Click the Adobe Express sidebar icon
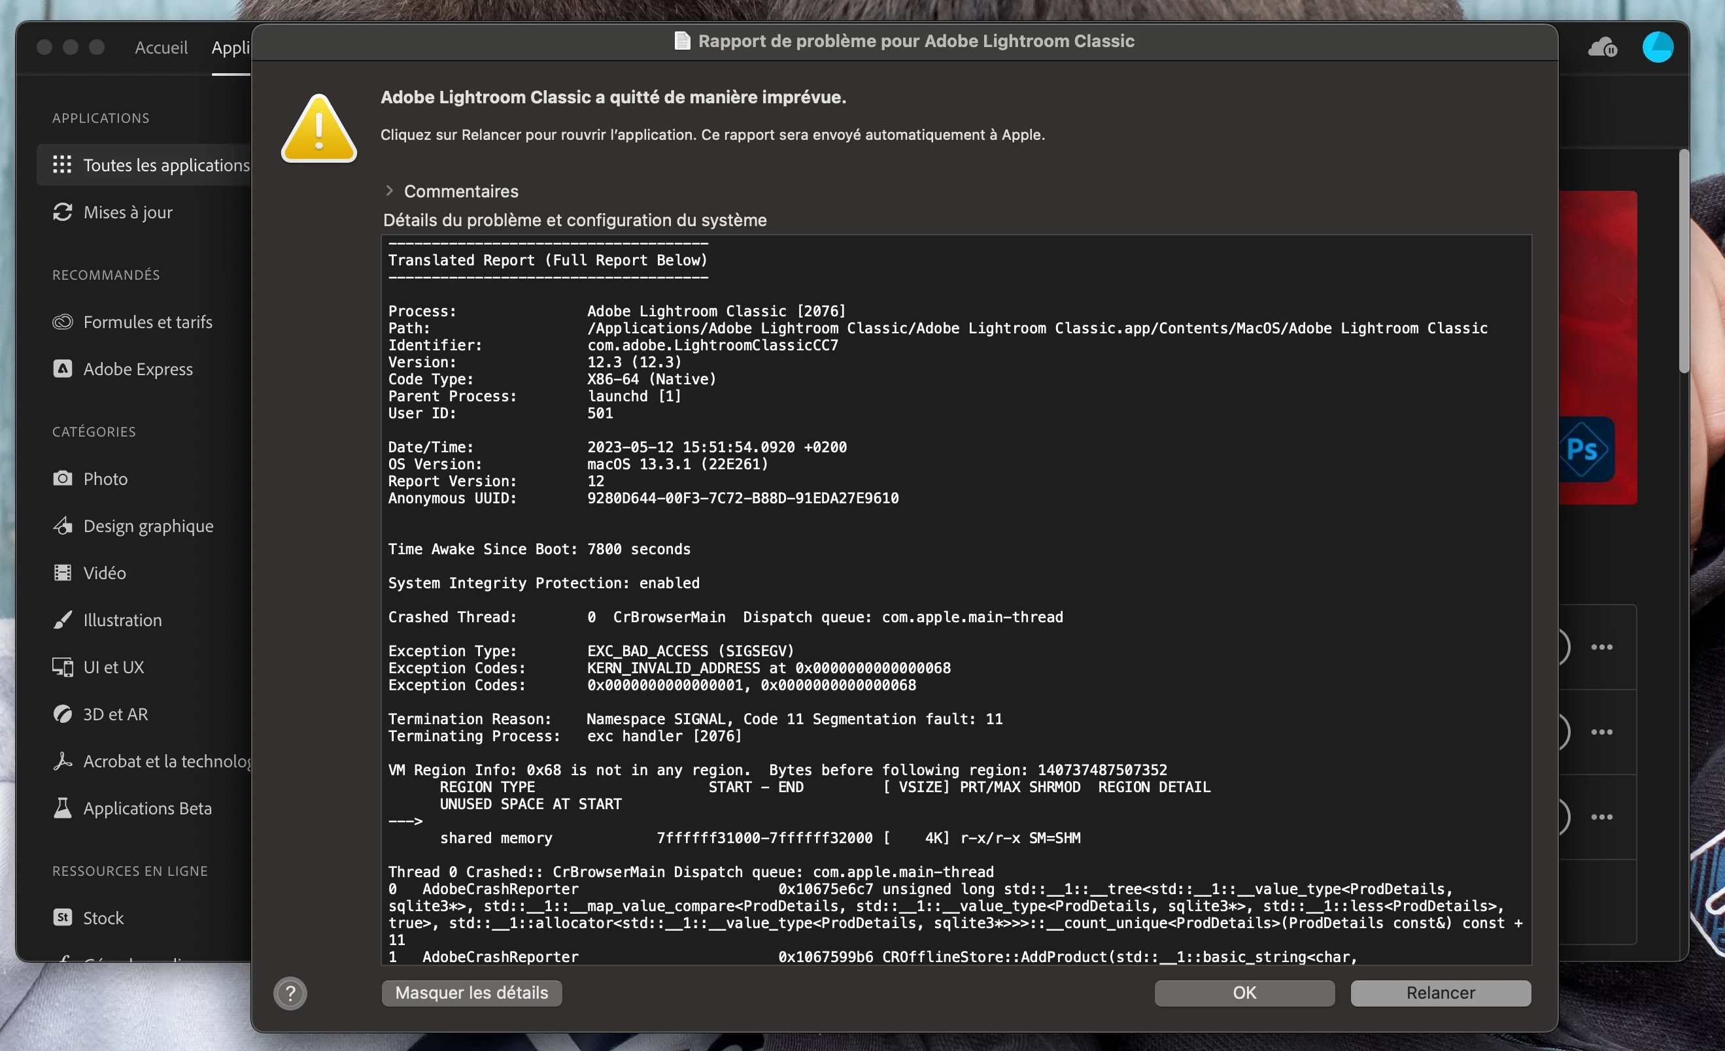This screenshot has height=1051, width=1725. click(62, 369)
